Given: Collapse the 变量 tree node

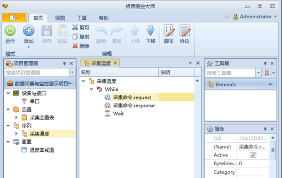Looking at the screenshot, I should 8,109.
